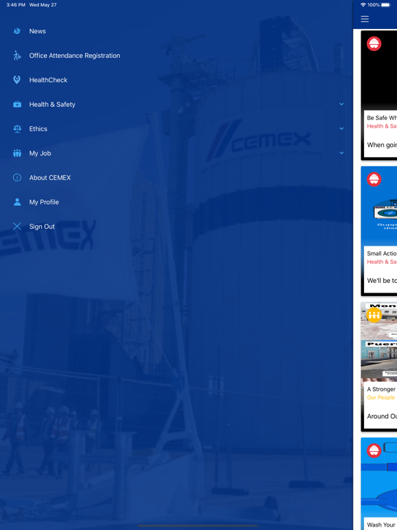
Task: Tap the Wed May 27 date in status bar
Action: [43, 5]
